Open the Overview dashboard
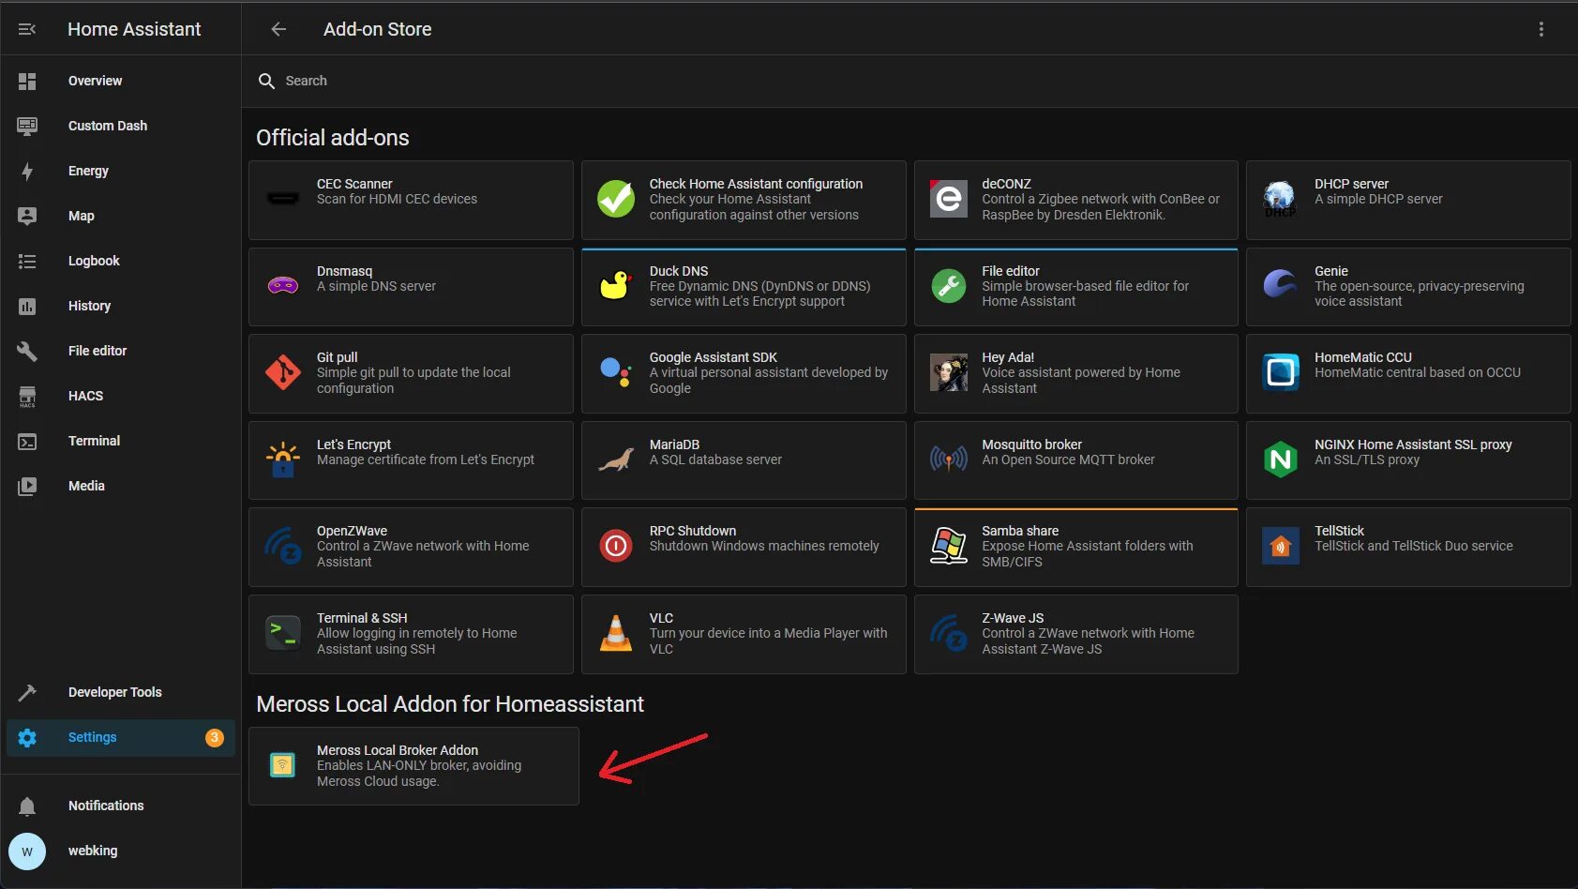This screenshot has height=889, width=1578. tap(121, 81)
